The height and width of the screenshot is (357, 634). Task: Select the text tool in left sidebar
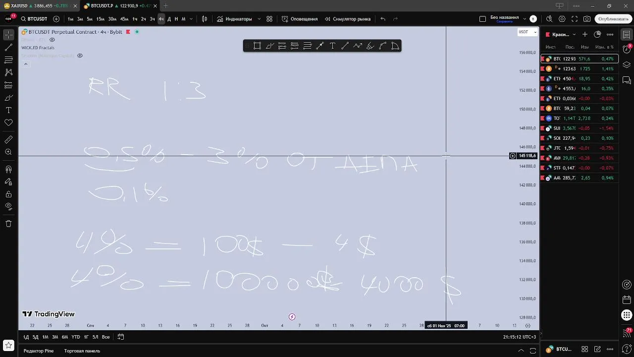click(8, 110)
